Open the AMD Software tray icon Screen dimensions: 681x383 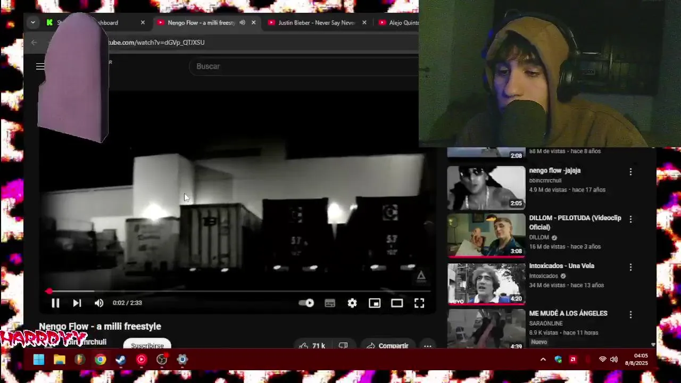(x=573, y=360)
